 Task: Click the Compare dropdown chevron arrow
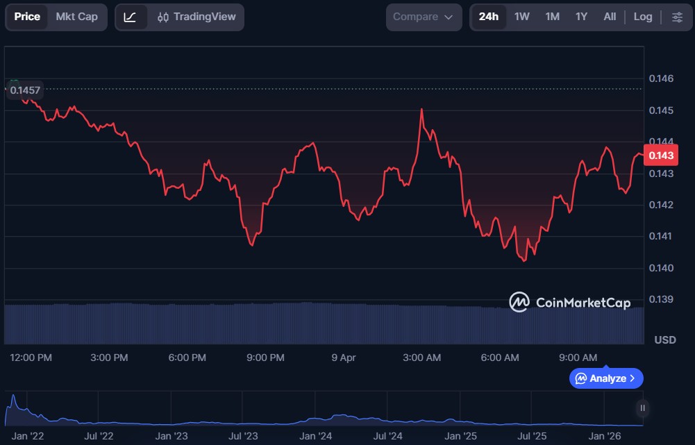tap(449, 17)
